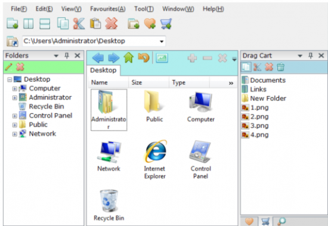Screen dimensions: 328x226
Task: Select New Folder in the Drag Cart list
Action: coord(264,98)
